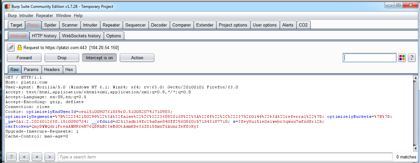The width and height of the screenshot is (420, 163).
Task: Select the Intercept sub-tab
Action: (x=18, y=36)
